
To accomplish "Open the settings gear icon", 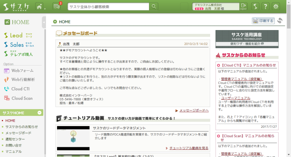I will pos(276,6).
